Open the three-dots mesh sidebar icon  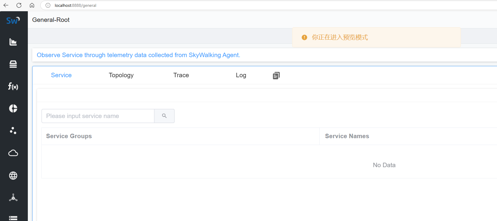[x=13, y=130]
